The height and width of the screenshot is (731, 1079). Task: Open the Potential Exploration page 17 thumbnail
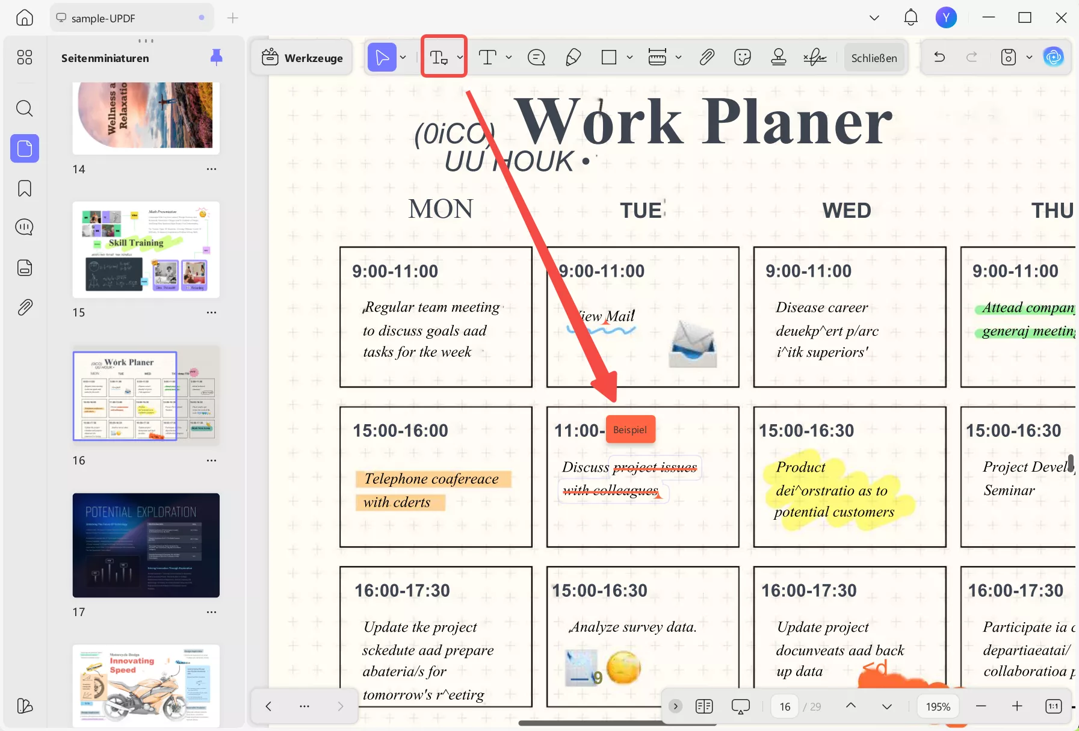tap(146, 545)
